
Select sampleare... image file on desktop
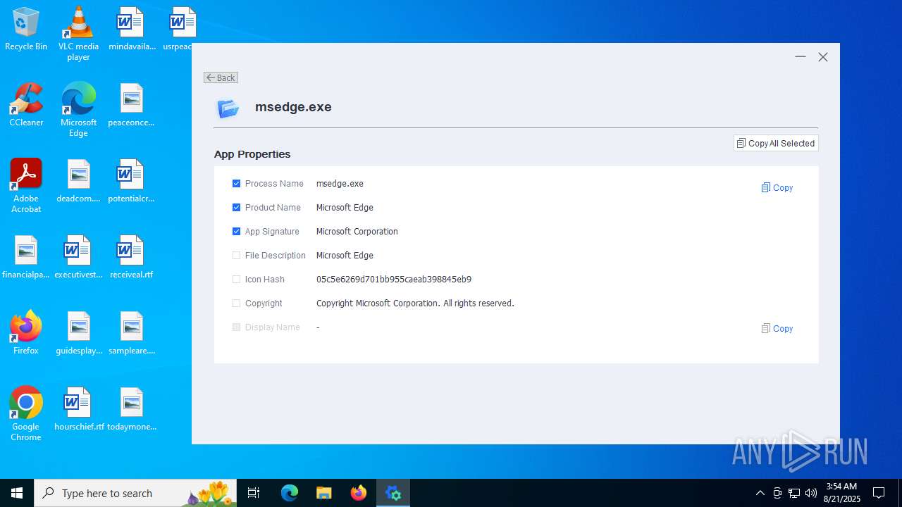[x=131, y=333]
